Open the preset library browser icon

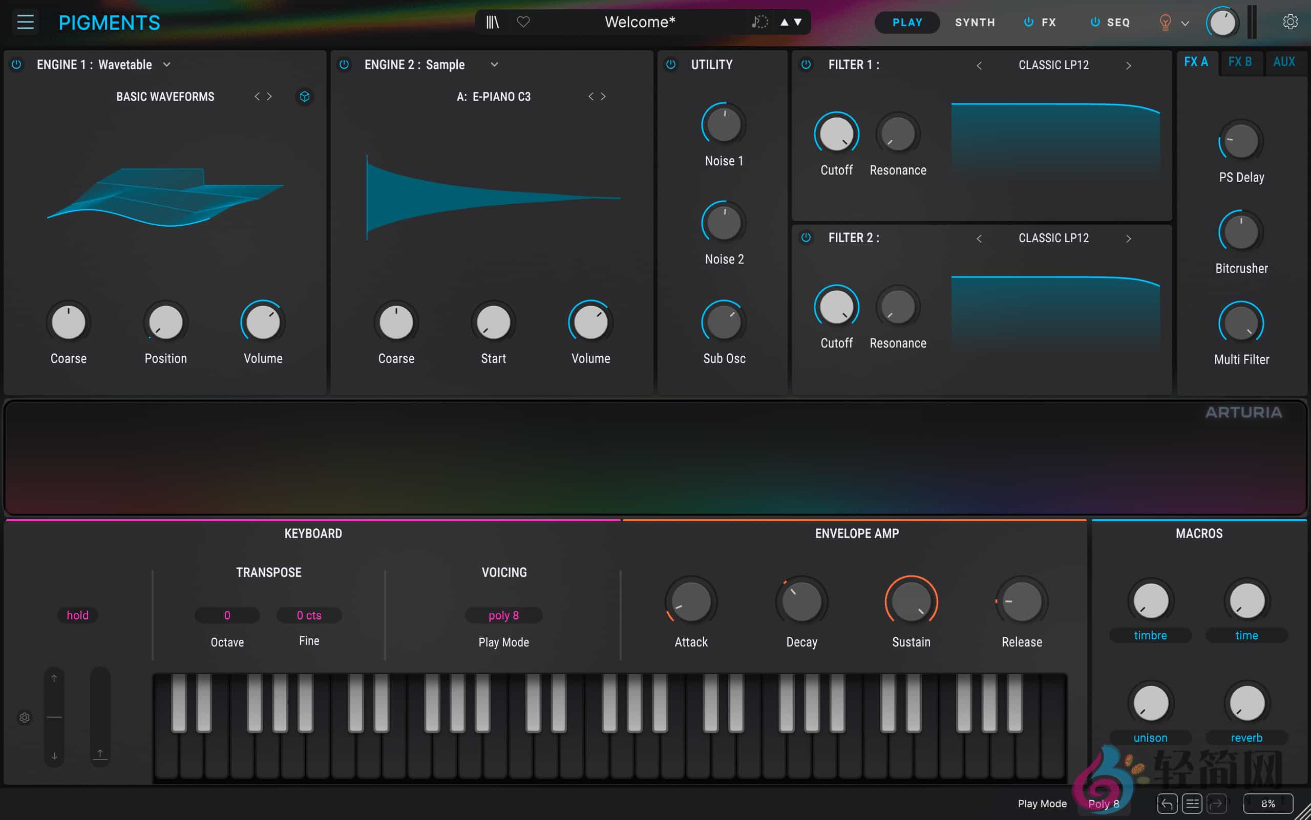492,21
